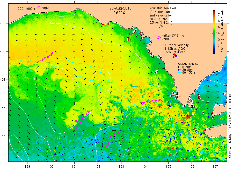Click Argo float marker near 129.8E 34.9S
Viewport: 233px width, 170px height.
click(46, 105)
